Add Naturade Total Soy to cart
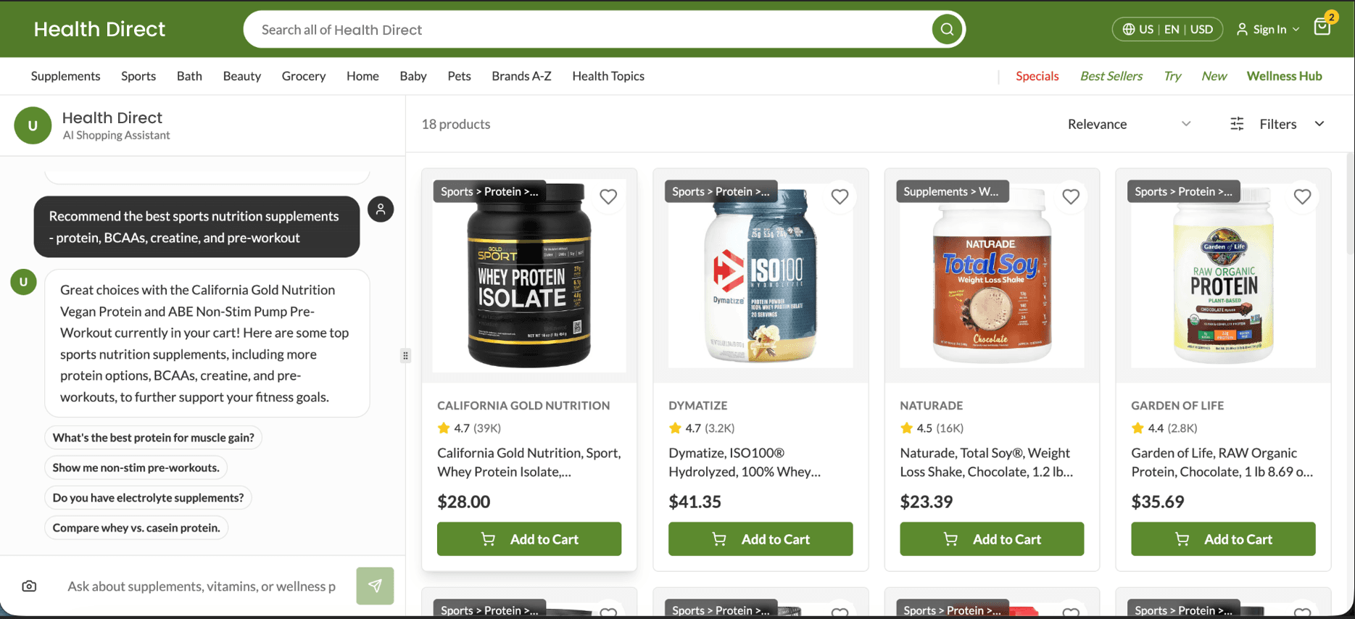 click(x=991, y=539)
